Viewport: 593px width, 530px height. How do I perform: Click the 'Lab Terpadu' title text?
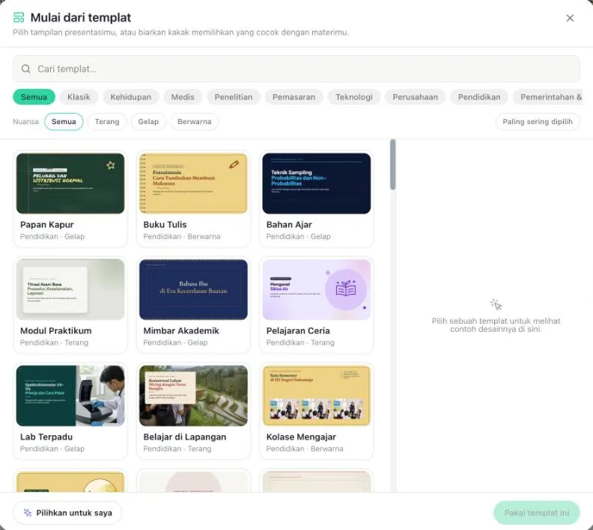tap(46, 437)
